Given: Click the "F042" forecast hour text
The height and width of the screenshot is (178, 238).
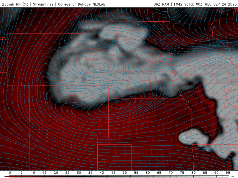Looking at the screenshot, I should click(178, 4).
